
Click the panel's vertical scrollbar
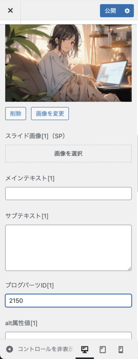[x=137, y=164]
